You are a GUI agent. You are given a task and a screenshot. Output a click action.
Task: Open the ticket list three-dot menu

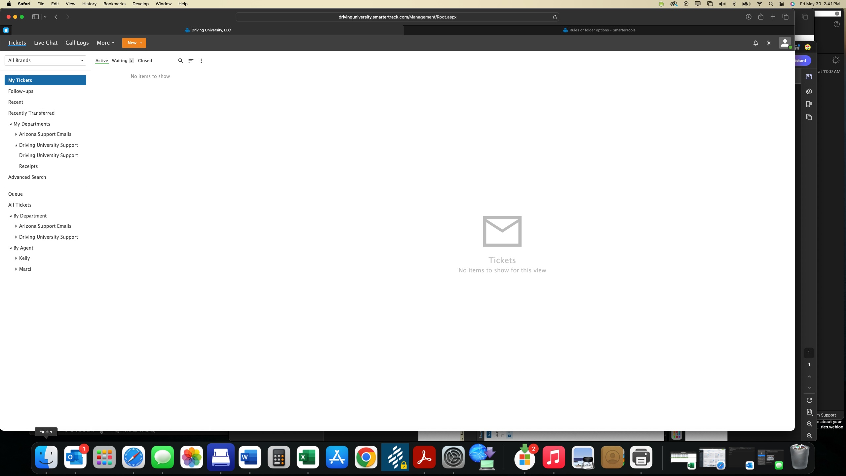[x=201, y=61]
